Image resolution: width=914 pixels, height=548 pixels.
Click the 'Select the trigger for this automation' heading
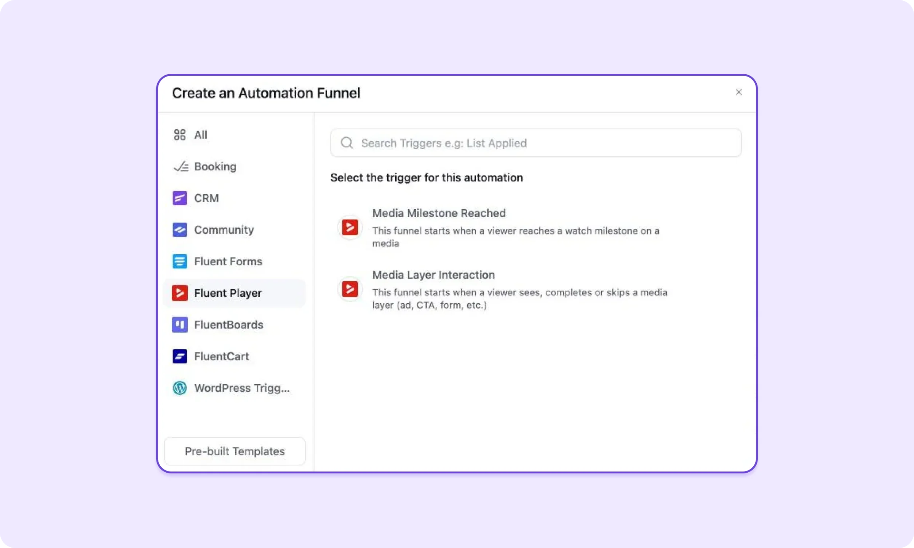coord(426,177)
